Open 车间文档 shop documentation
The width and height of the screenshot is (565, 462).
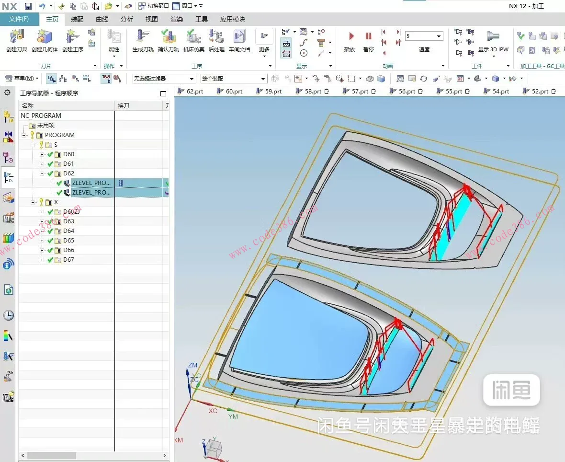(239, 37)
